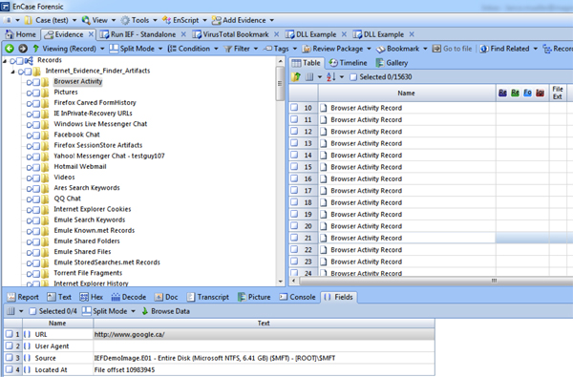This screenshot has width=573, height=377.
Task: Switch to the Gallery view tab
Action: [392, 63]
